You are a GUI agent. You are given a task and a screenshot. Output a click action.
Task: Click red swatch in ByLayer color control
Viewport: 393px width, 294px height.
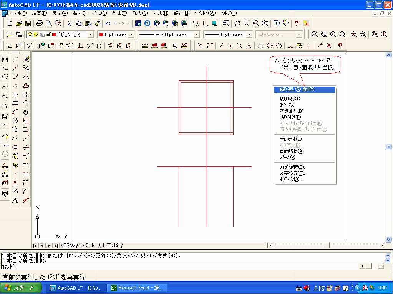(x=101, y=34)
